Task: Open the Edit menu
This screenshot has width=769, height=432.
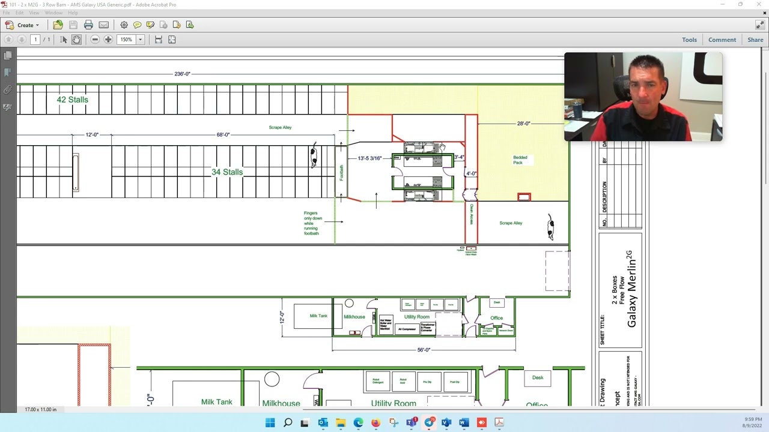Action: pyautogui.click(x=20, y=13)
